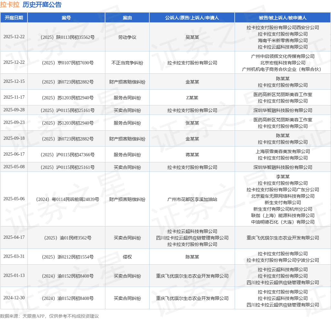The width and height of the screenshot is (331, 319).
Task: Select the 开庭日期 column header
Action: coord(14,18)
